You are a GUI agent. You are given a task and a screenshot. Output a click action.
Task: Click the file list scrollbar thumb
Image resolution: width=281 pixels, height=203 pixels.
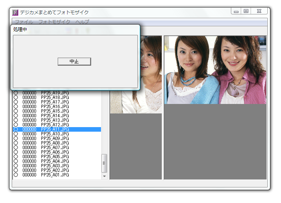[104, 163]
